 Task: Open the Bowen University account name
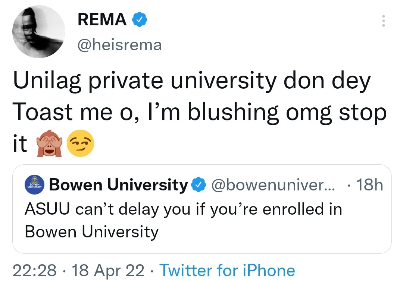coord(118,185)
